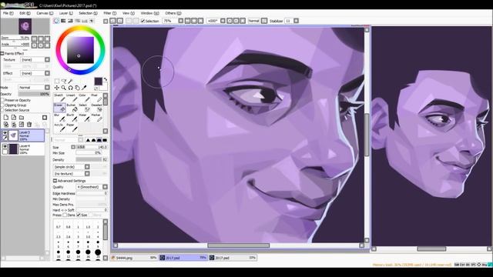Select the Color brush tool
The width and height of the screenshot is (493, 277).
coord(83,98)
